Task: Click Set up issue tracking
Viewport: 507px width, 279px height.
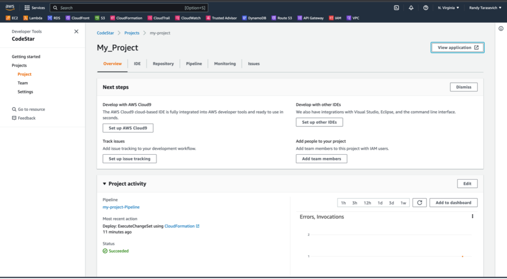Action: click(130, 159)
